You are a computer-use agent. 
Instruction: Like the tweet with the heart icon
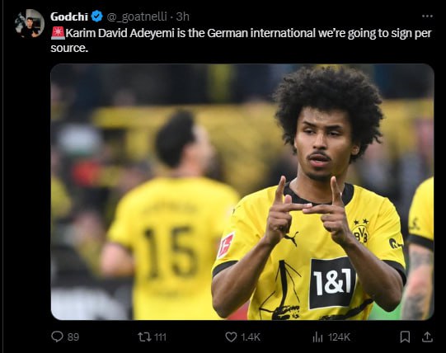point(231,337)
